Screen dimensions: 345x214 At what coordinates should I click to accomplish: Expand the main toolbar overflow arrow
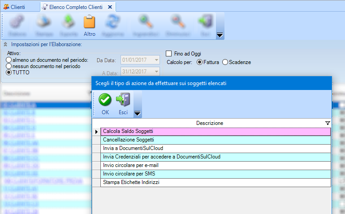coord(220,35)
